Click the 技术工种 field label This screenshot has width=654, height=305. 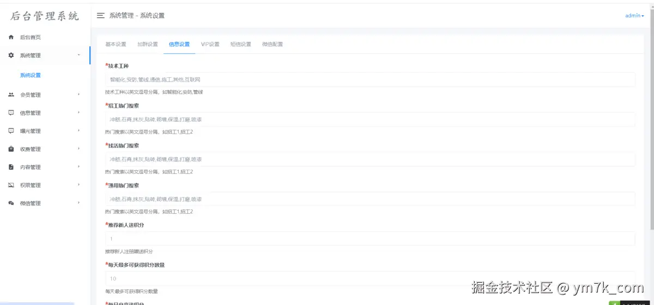pos(118,66)
